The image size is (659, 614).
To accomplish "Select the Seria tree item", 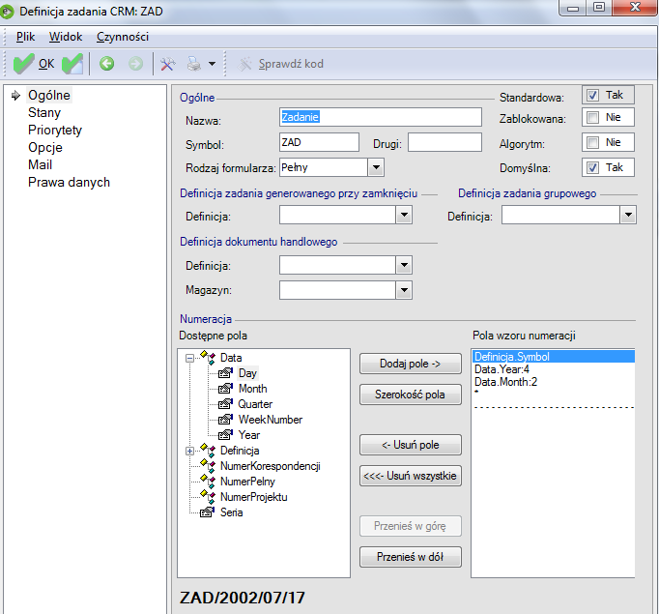I will [232, 512].
